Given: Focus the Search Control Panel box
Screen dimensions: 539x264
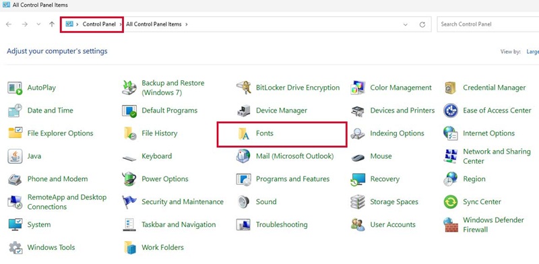Looking at the screenshot, I should [x=488, y=24].
